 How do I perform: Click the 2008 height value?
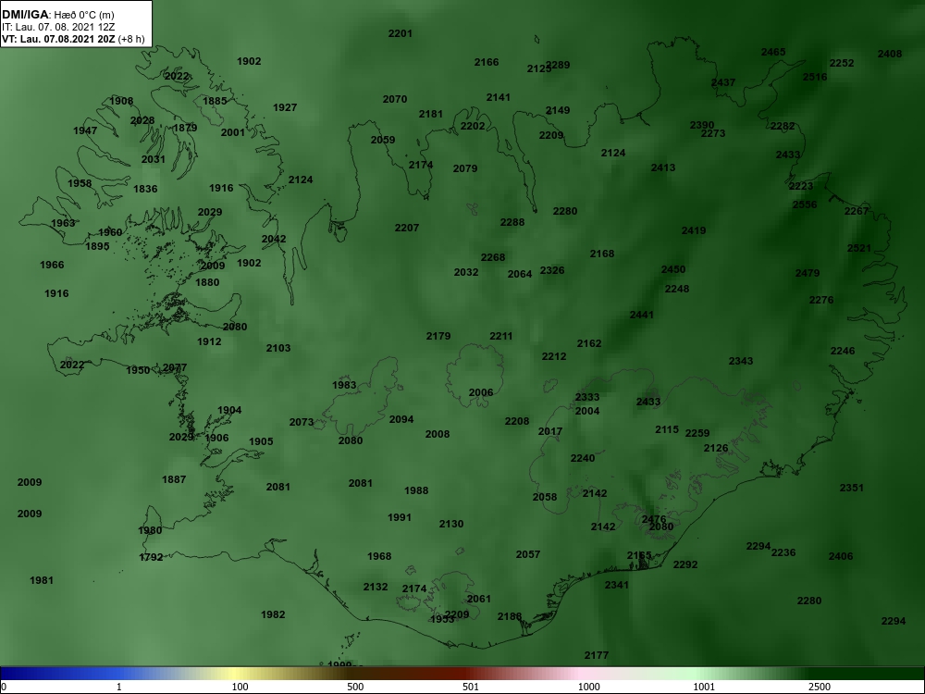[438, 434]
